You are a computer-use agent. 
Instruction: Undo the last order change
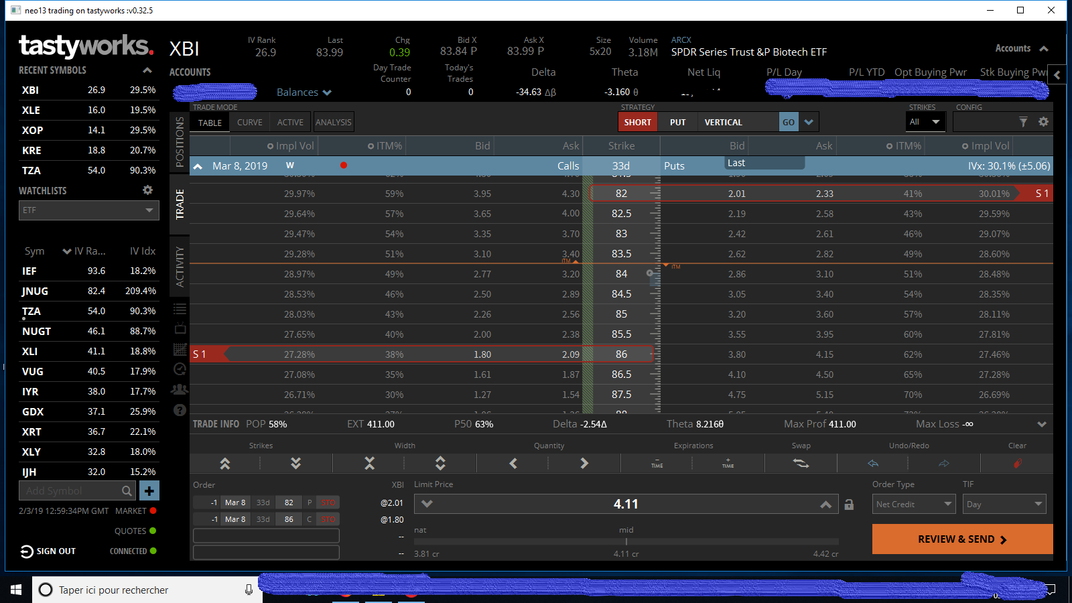873,463
